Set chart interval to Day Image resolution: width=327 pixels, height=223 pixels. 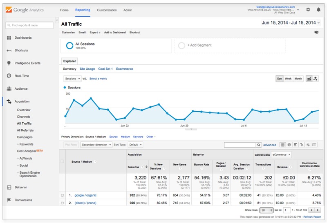tap(280, 79)
